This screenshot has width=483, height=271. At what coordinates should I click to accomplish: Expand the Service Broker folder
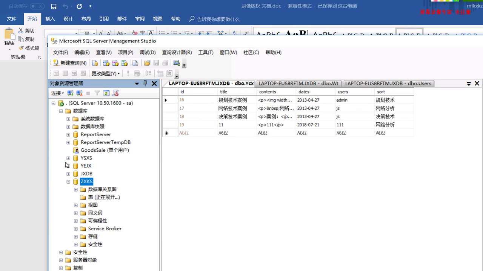(x=76, y=229)
